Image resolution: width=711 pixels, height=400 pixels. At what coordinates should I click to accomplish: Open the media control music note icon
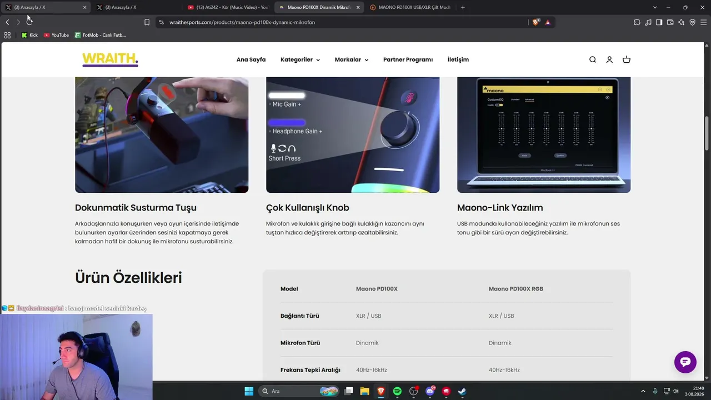pos(648,22)
